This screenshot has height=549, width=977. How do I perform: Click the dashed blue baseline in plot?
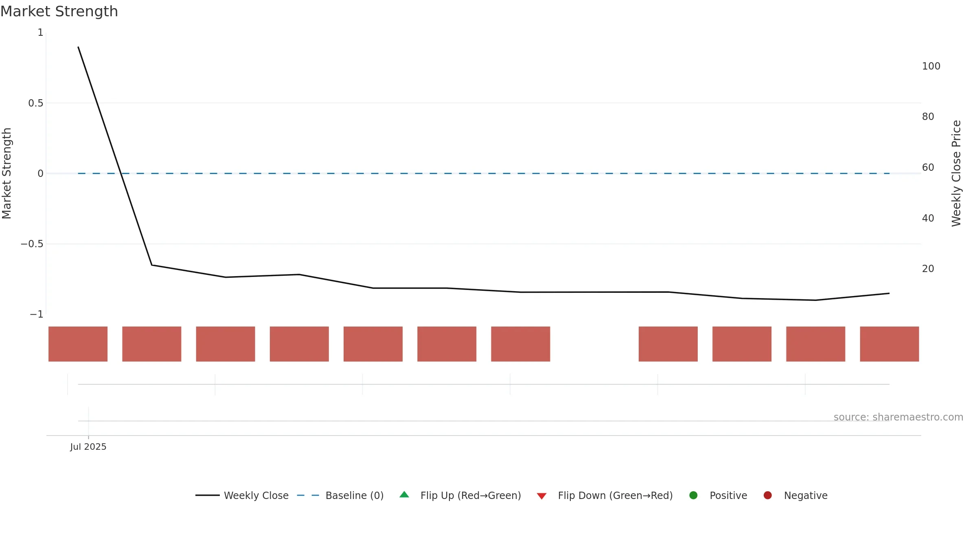484,174
